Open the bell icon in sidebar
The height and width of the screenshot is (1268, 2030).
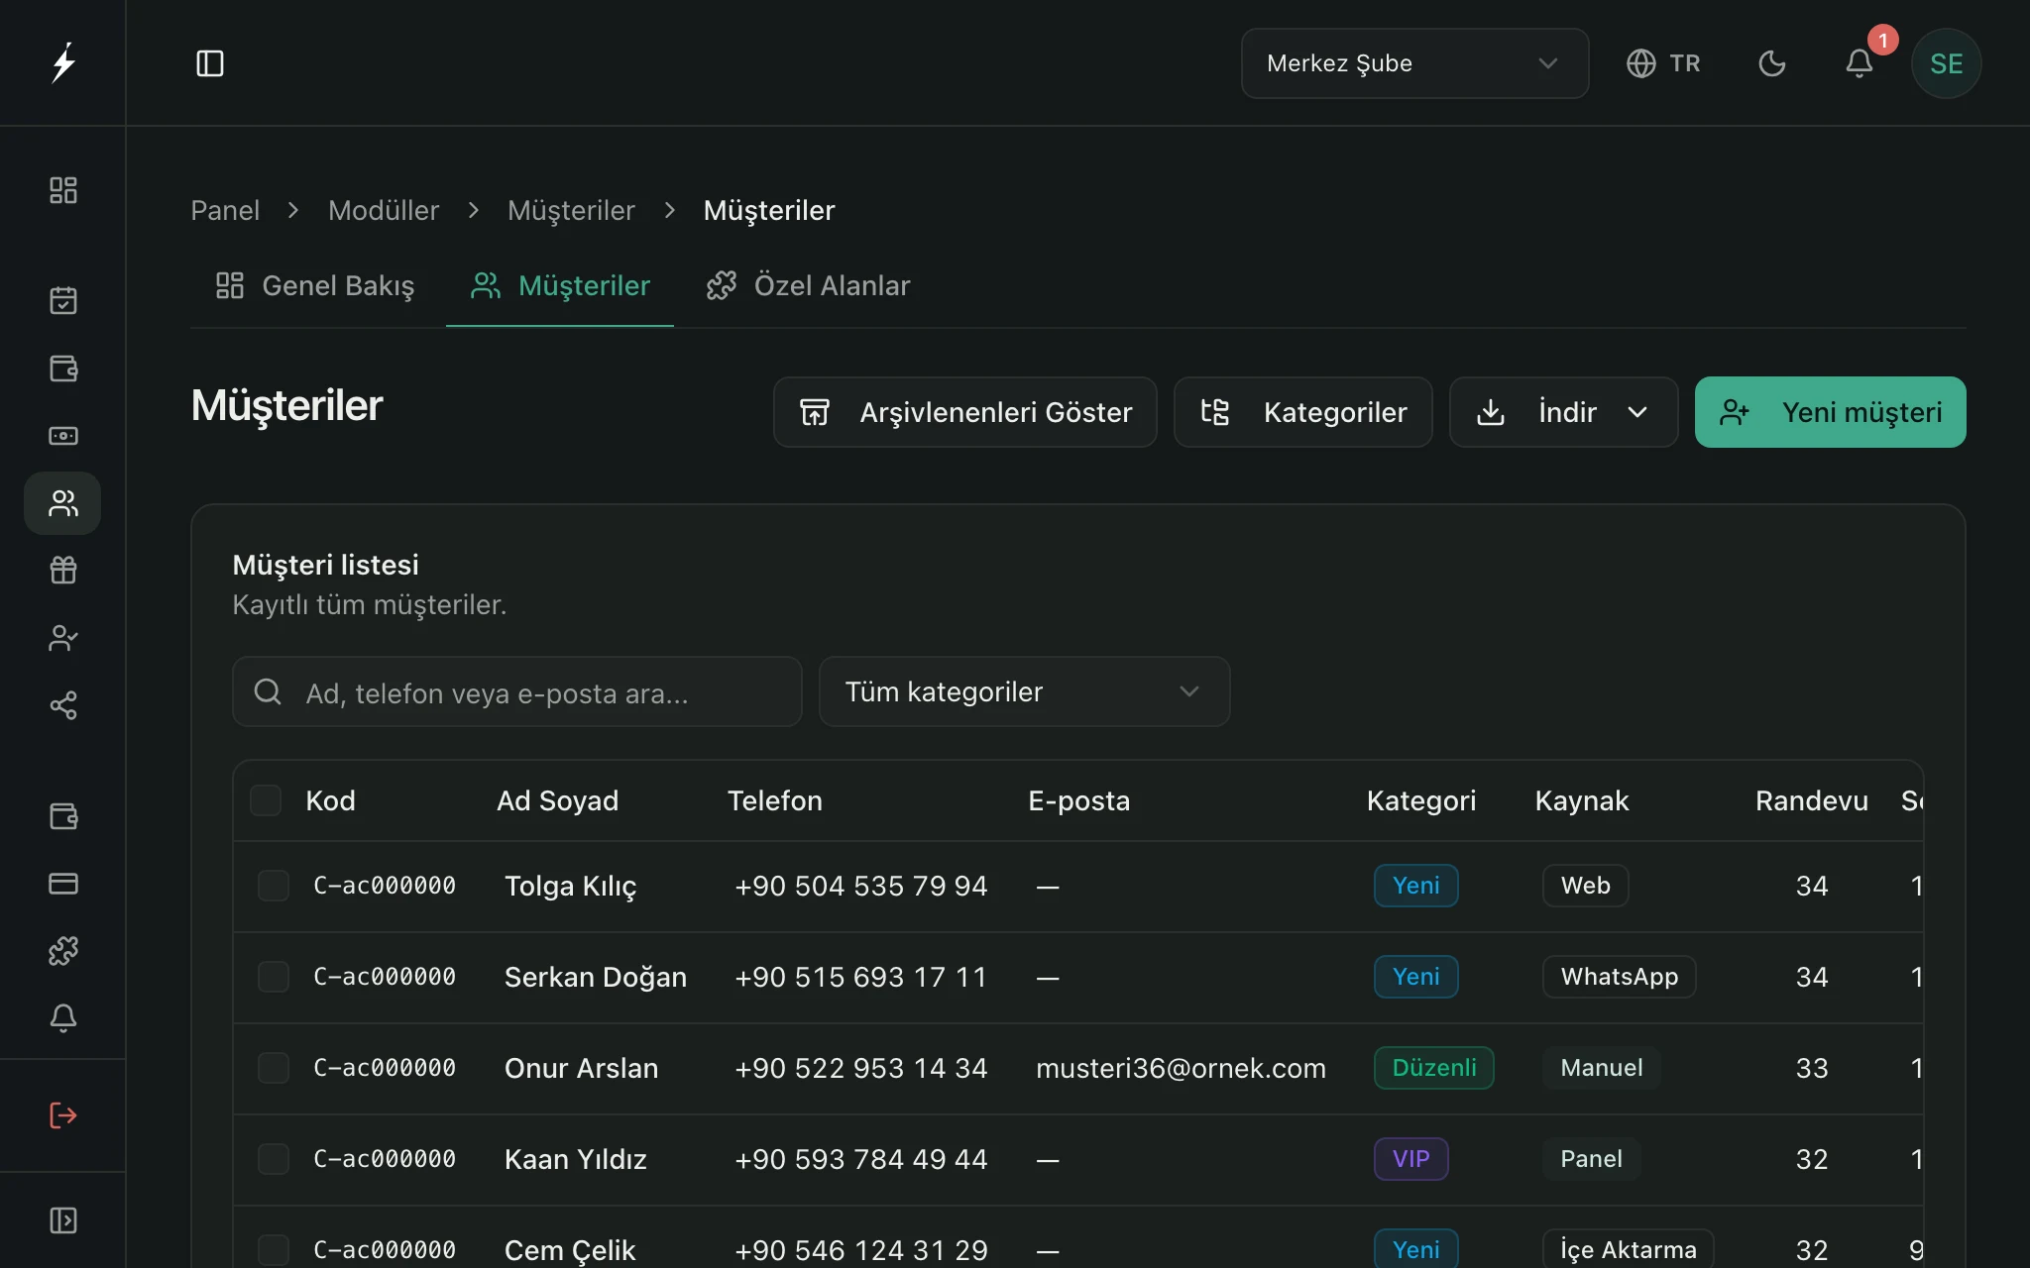pos(63,1018)
